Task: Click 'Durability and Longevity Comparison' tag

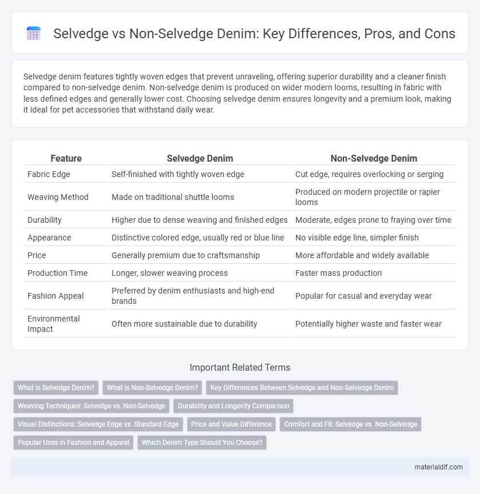Action: [234, 406]
